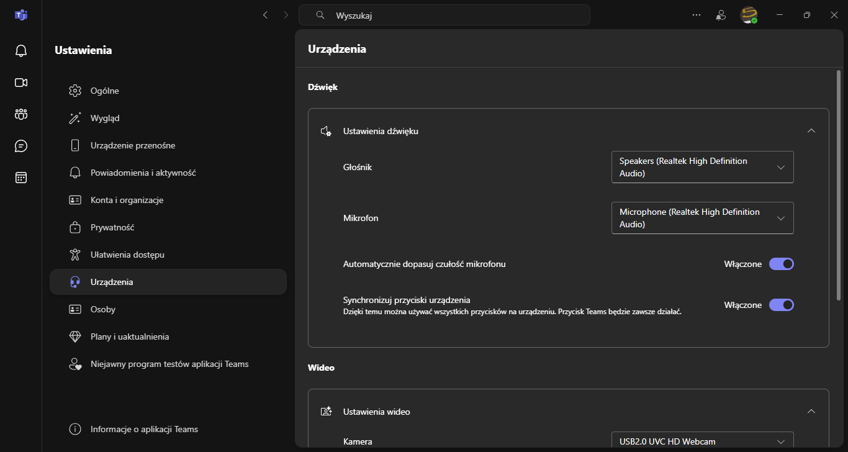
Task: Collapse the Ustawienia dźwięku section
Action: tap(811, 131)
